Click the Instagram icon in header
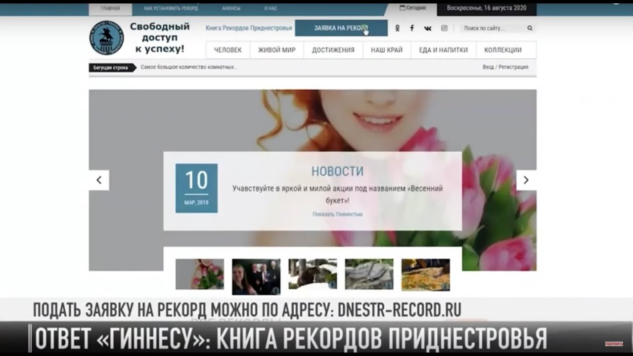 [x=444, y=28]
